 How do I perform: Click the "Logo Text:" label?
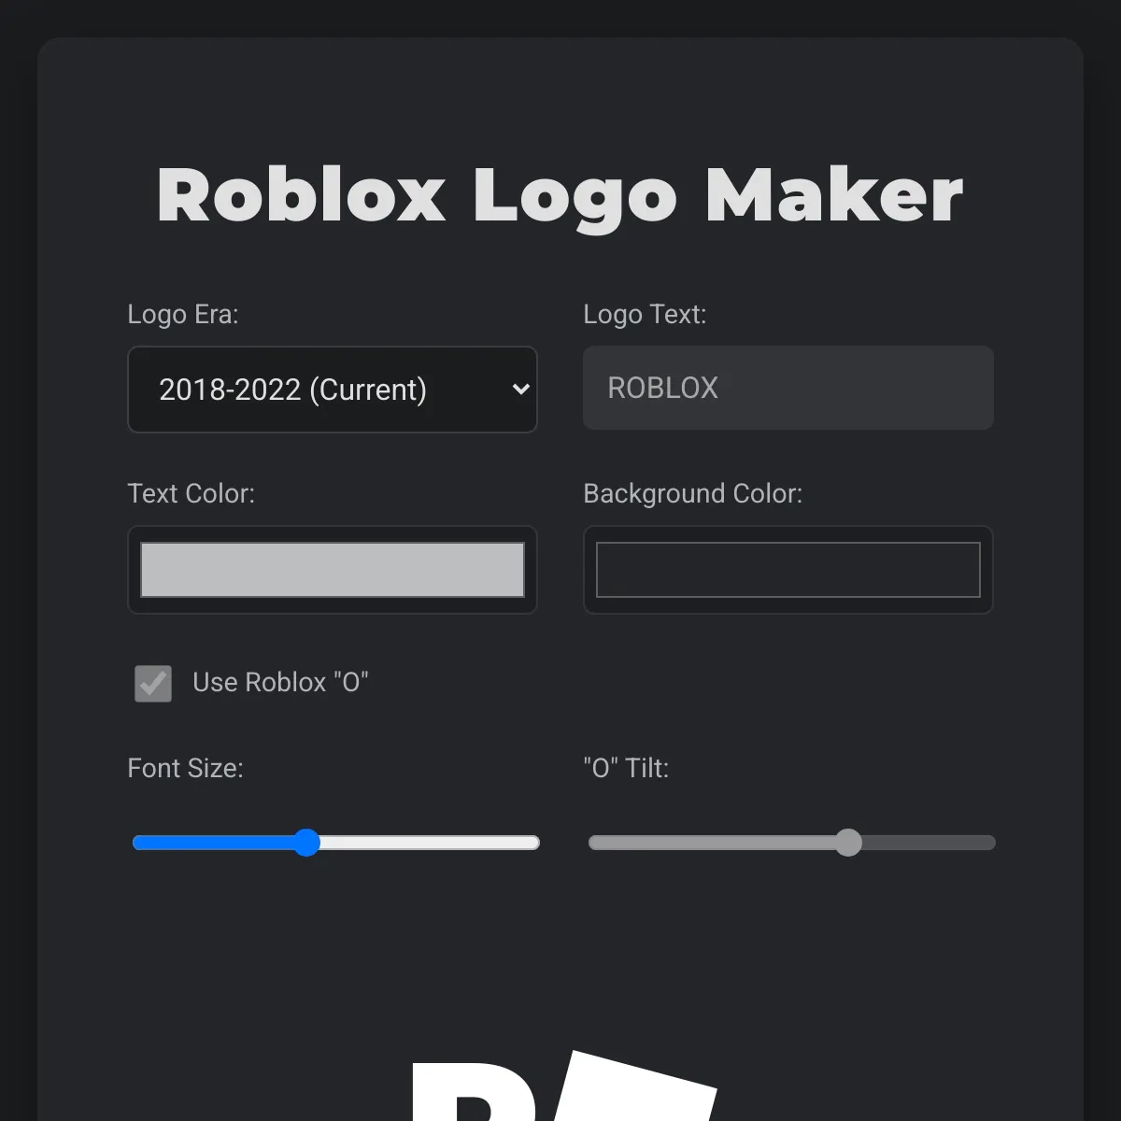click(x=645, y=315)
